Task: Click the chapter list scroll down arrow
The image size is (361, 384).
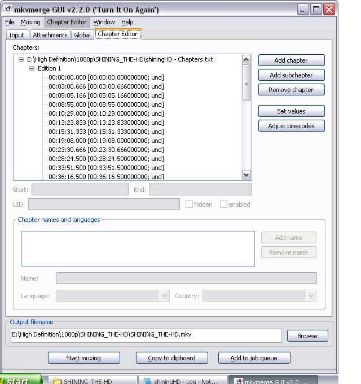Action: click(x=246, y=175)
